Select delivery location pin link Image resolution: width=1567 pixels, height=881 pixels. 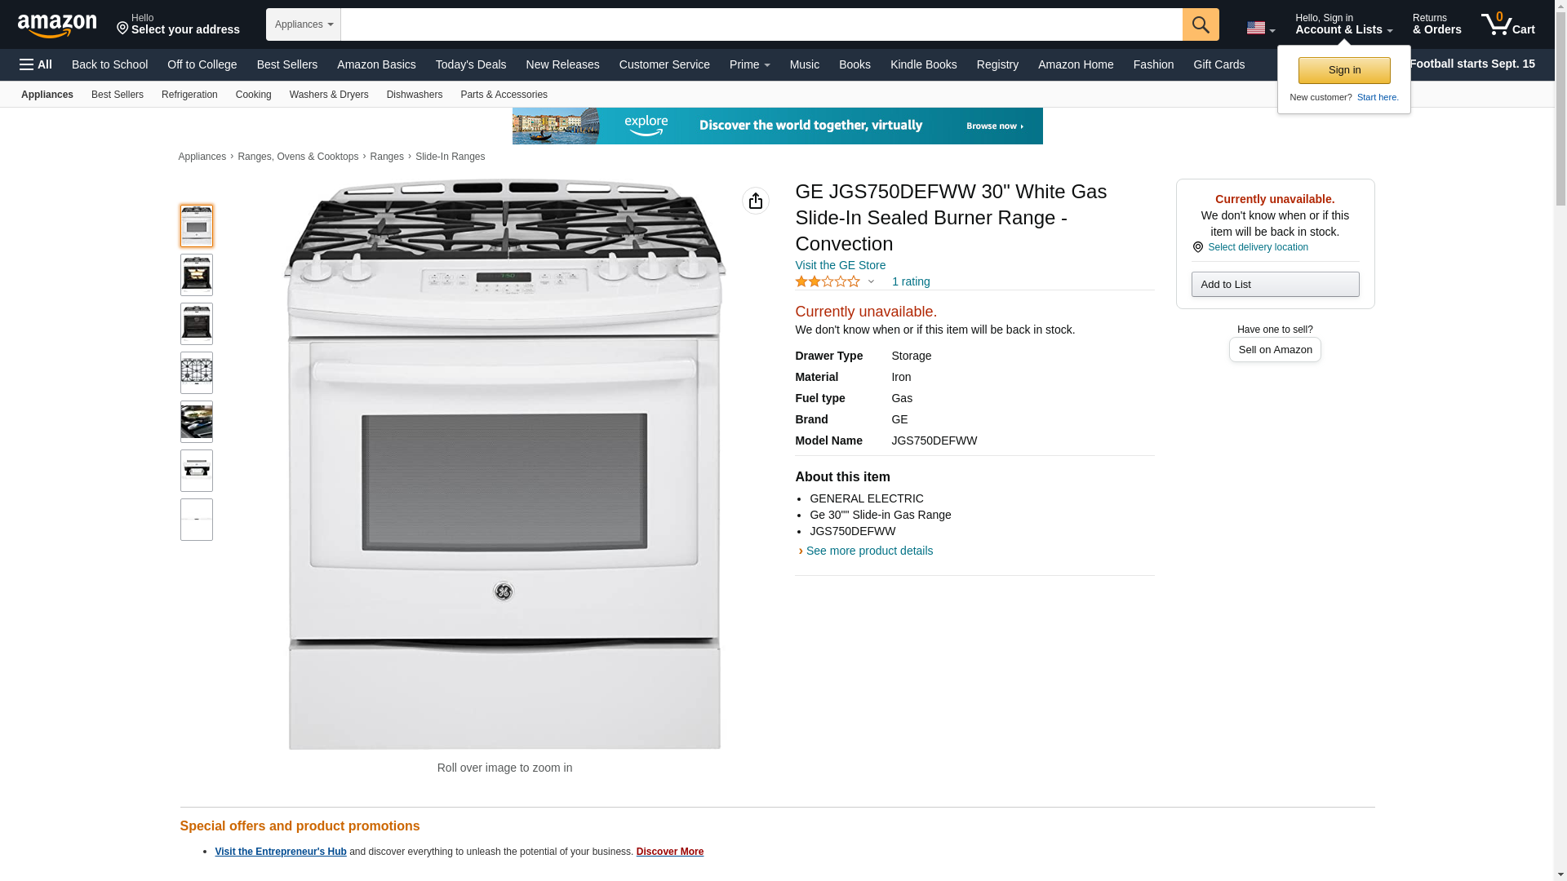[x=1250, y=247]
